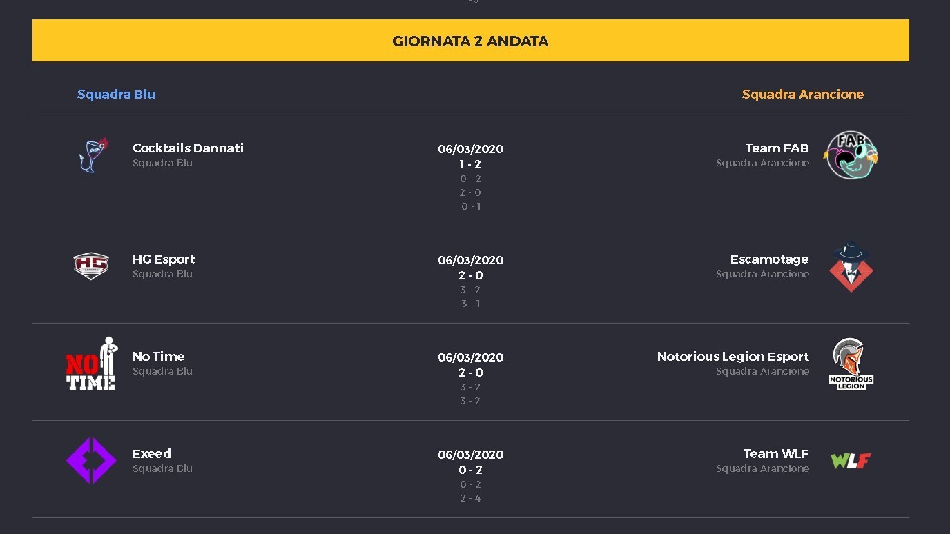Open the Team FAB flamingo logo
This screenshot has height=534, width=950.
coord(851,155)
